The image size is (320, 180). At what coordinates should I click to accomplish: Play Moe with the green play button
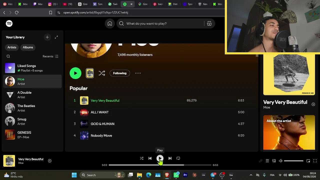click(x=75, y=73)
